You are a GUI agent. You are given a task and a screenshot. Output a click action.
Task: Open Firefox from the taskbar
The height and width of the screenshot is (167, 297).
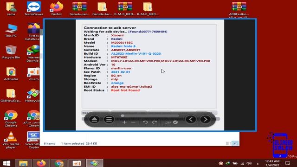pyautogui.click(x=41, y=163)
